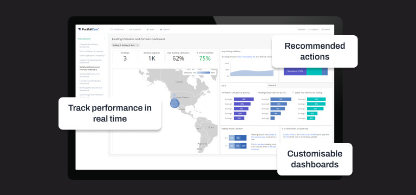Viewport: 416px width, 195px height.
Task: Open the Dashboard top menu
Action: pyautogui.click(x=117, y=29)
